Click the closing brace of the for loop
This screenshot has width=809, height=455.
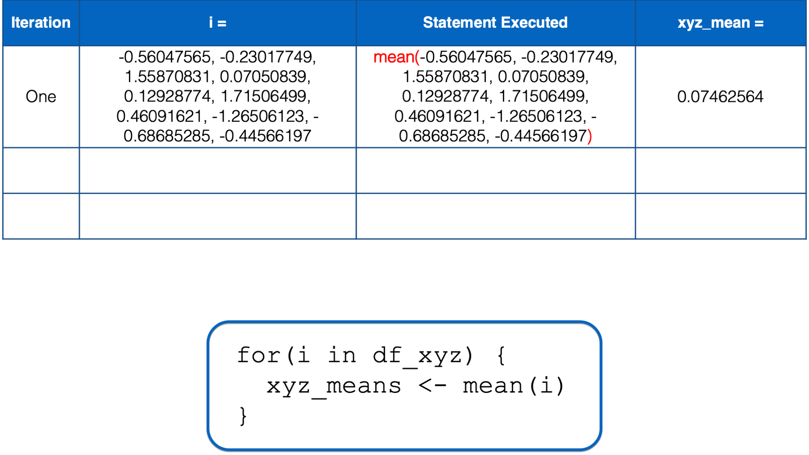[243, 416]
